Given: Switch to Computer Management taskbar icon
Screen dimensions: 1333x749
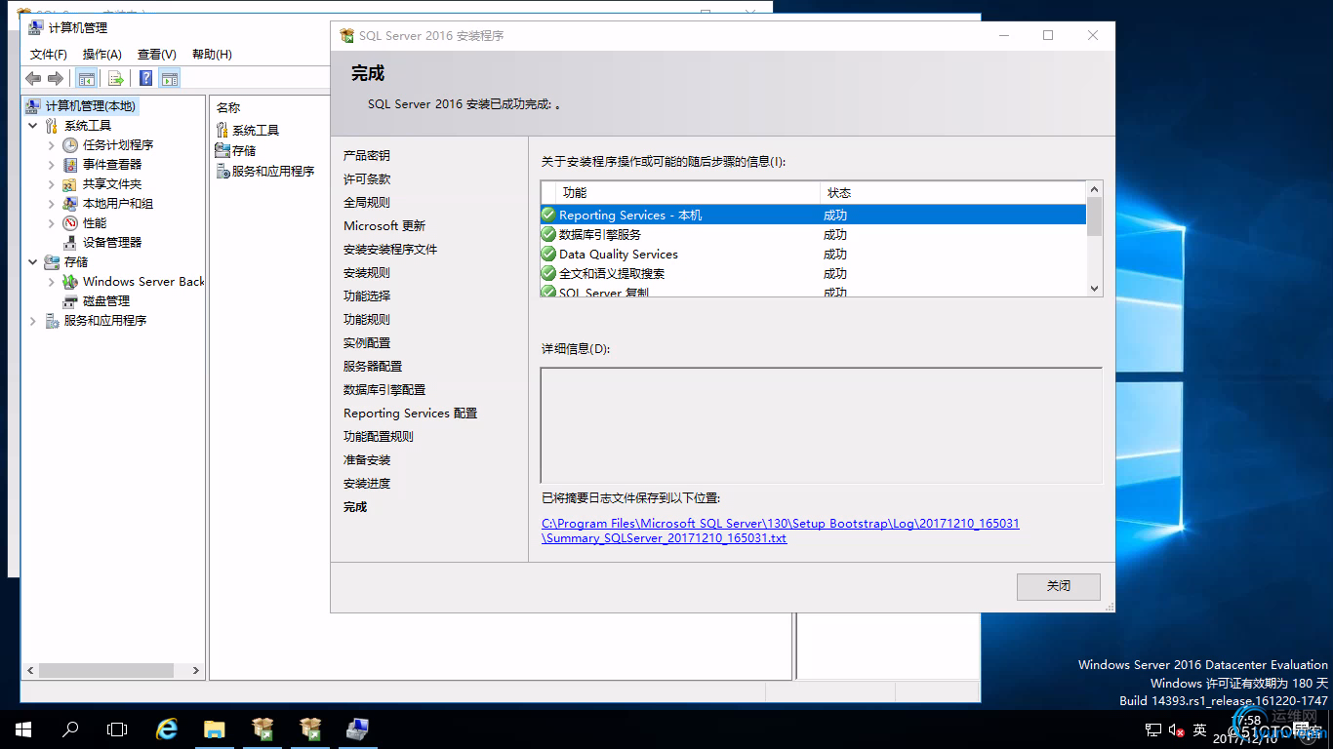Looking at the screenshot, I should [357, 729].
